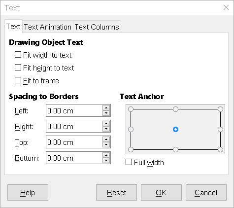Confirm the dialog with OK
The image size is (234, 208).
[161, 193]
